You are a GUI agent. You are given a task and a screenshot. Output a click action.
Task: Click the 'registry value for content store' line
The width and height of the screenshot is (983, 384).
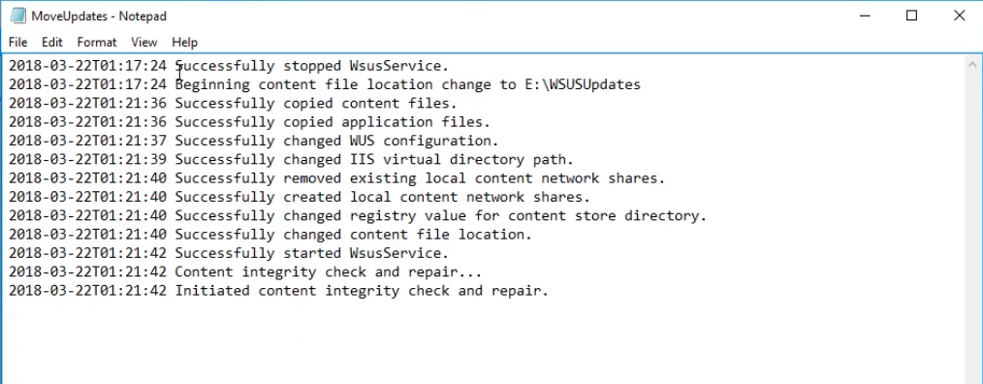(x=358, y=216)
